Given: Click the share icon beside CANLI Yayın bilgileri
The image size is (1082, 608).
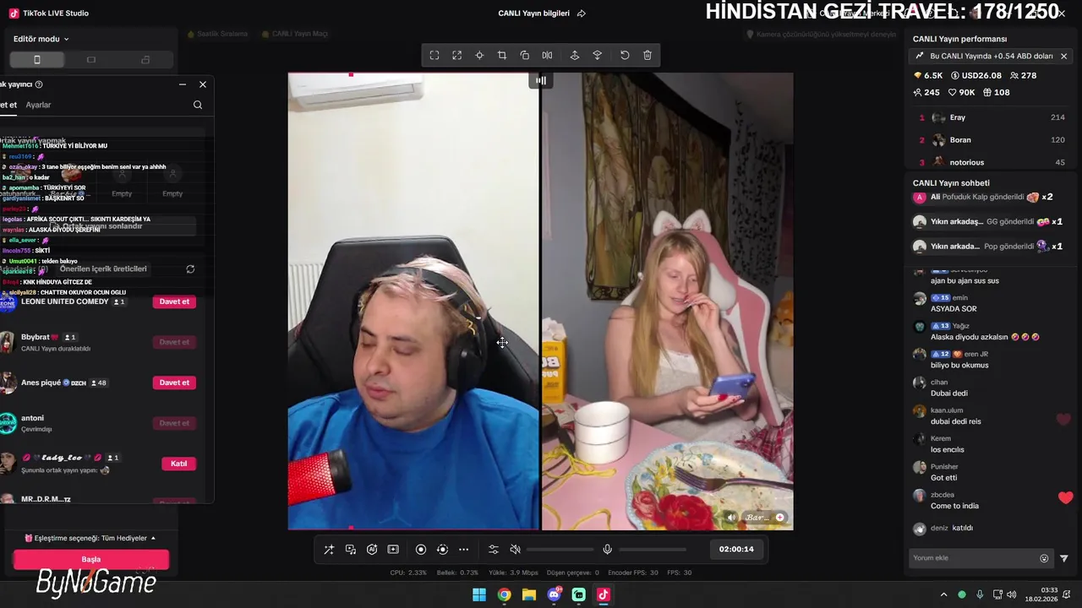Looking at the screenshot, I should point(582,14).
